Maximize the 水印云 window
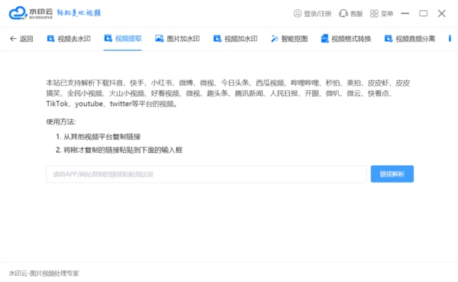The width and height of the screenshot is (458, 282). tap(423, 14)
